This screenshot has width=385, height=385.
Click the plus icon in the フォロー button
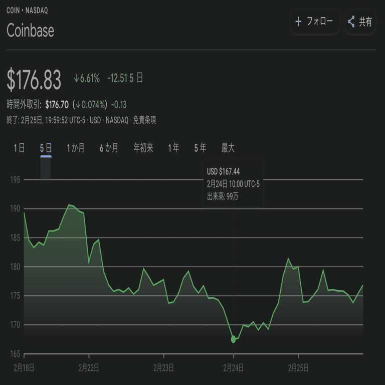298,22
